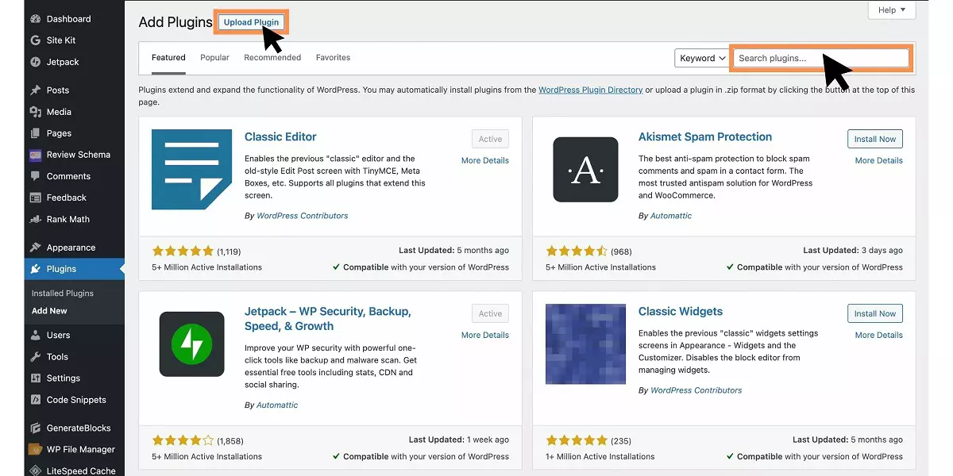Screen dimensions: 953x476
Task: Click the Tools wrench icon
Action: pos(35,357)
